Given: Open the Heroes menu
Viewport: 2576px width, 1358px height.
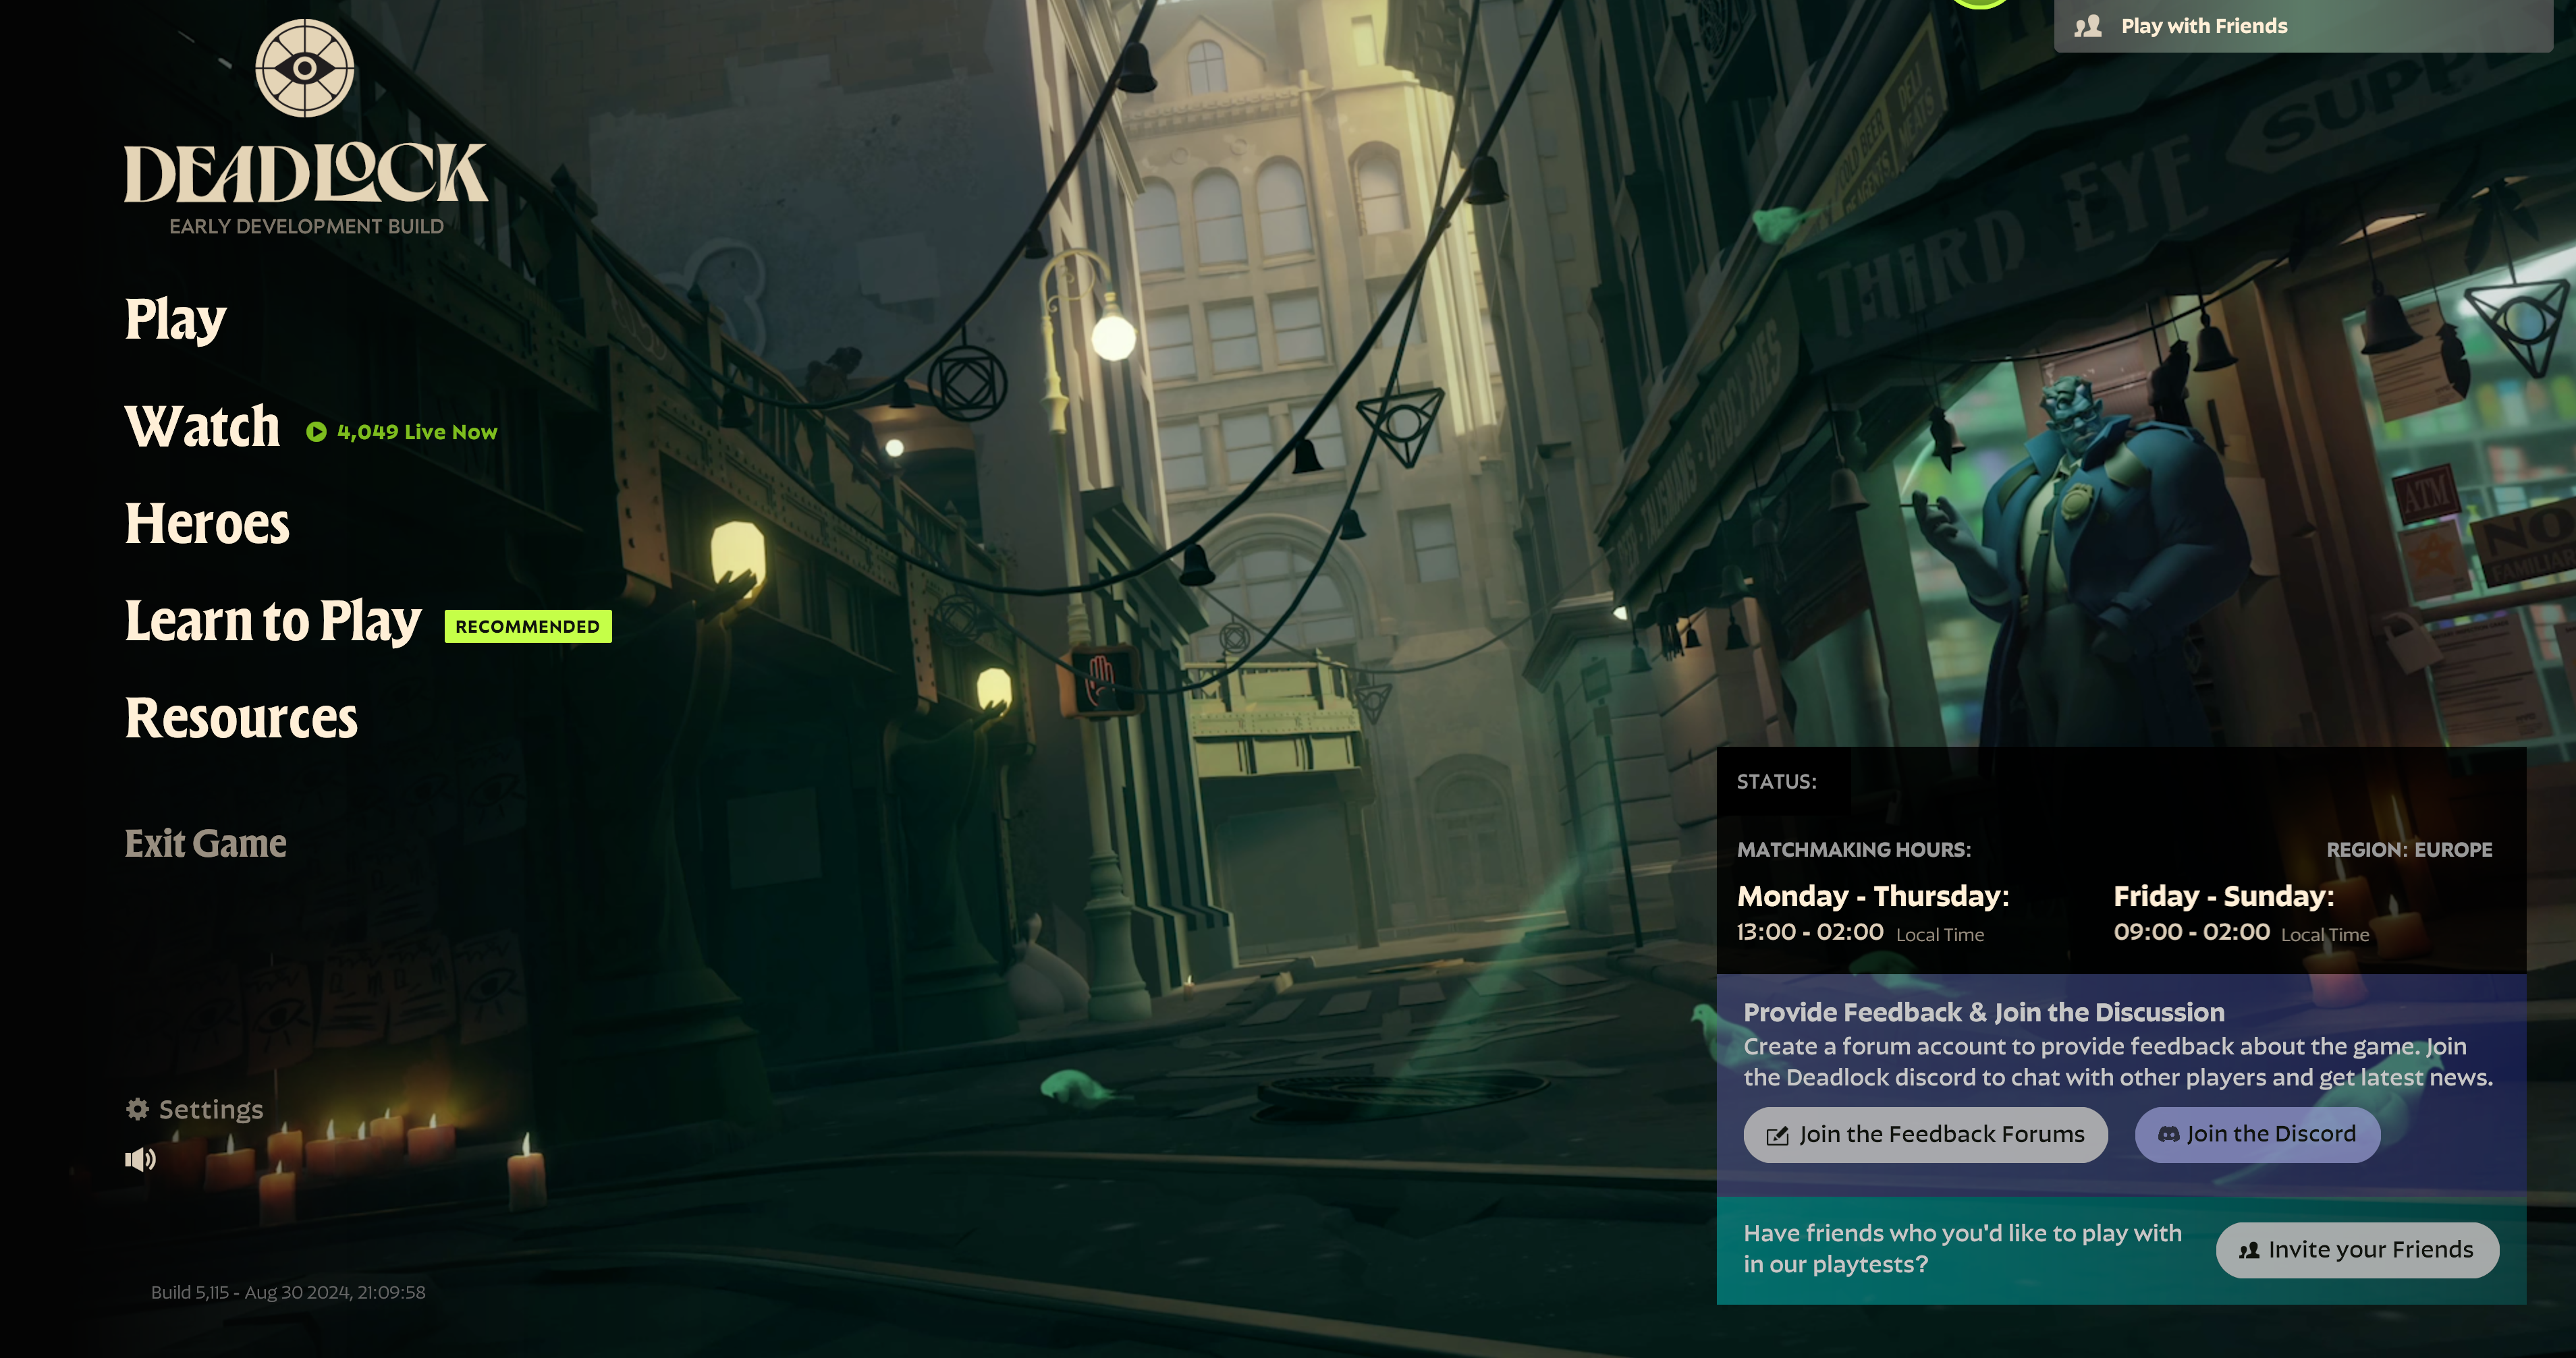Looking at the screenshot, I should pyautogui.click(x=207, y=524).
